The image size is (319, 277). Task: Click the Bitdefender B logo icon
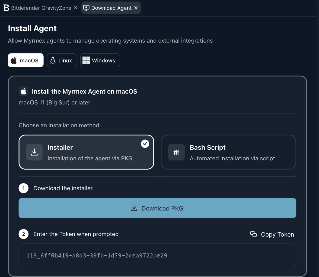tap(7, 8)
